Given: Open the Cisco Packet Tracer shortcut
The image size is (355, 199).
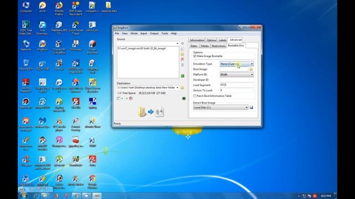Looking at the screenshot, I should click(75, 28).
